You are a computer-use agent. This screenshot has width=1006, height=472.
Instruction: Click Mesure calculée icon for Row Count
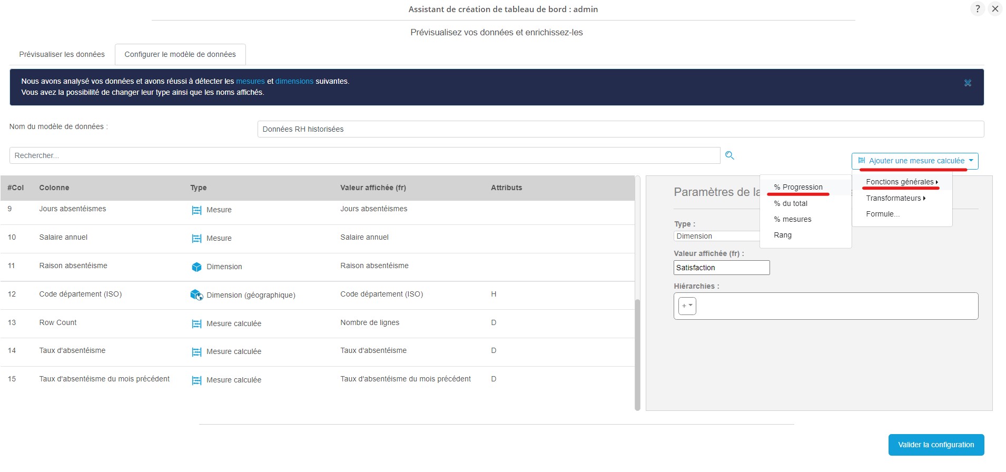pyautogui.click(x=196, y=324)
